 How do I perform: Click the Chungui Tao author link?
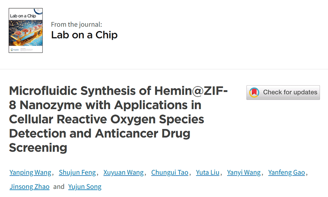pyautogui.click(x=170, y=173)
